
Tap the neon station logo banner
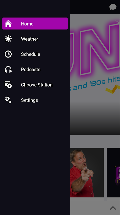95,57
